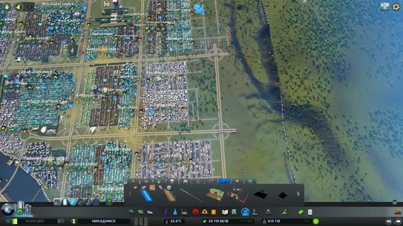This screenshot has height=226, width=403.
Task: Open the Police badge menu
Action: 213,212
